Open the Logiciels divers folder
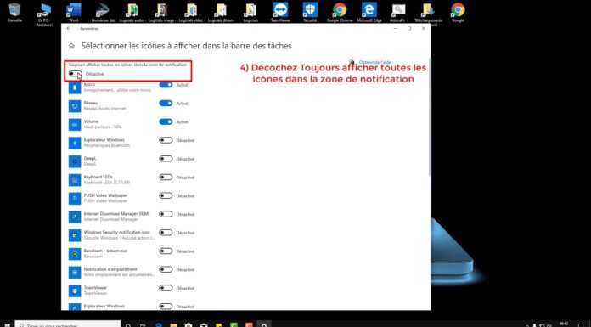591x327 pixels. 221,12
